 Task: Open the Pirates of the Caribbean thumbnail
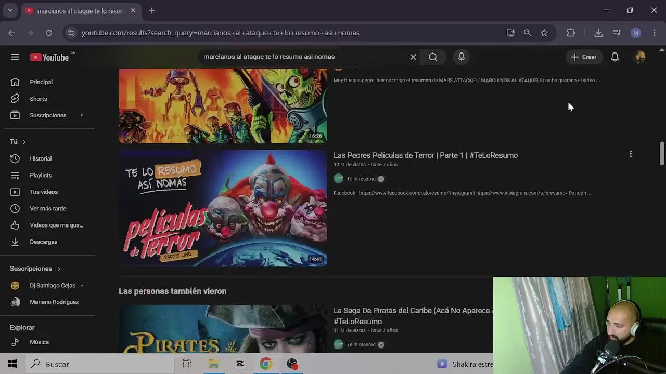pyautogui.click(x=223, y=329)
